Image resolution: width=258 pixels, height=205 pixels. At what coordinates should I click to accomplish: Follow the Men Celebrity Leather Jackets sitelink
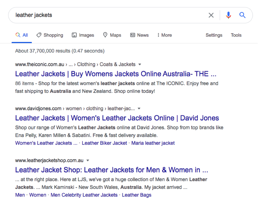pos(84,195)
